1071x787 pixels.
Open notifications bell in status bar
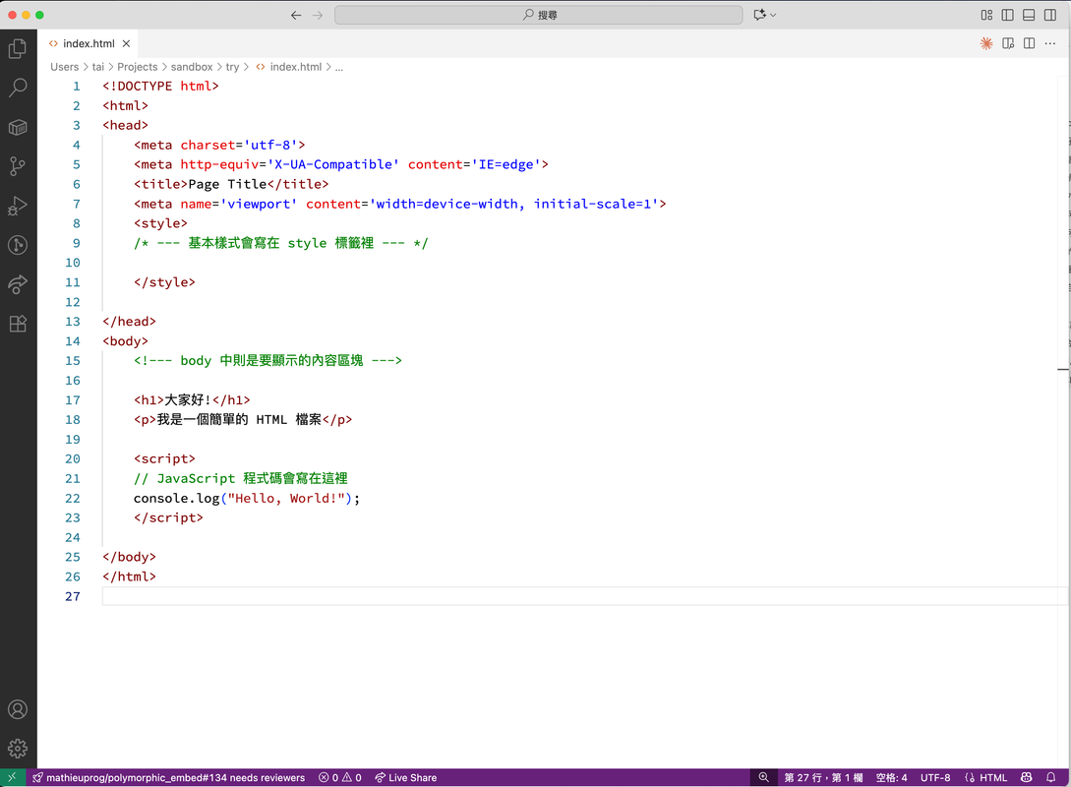tap(1051, 777)
